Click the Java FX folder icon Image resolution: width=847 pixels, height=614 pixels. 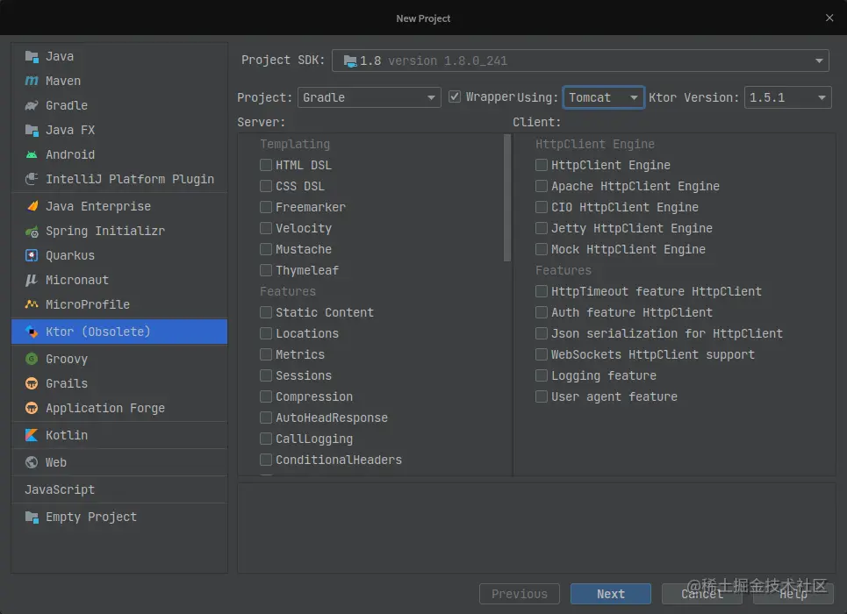tap(32, 130)
